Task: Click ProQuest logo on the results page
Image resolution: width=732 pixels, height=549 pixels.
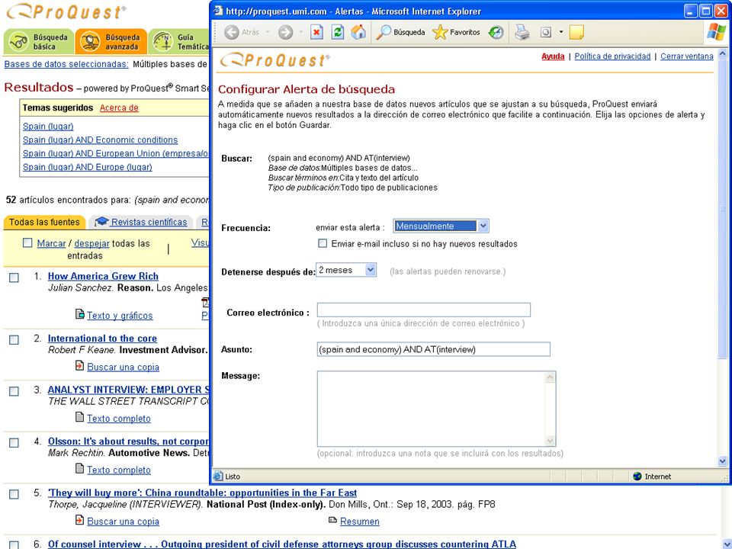Action: tap(66, 11)
